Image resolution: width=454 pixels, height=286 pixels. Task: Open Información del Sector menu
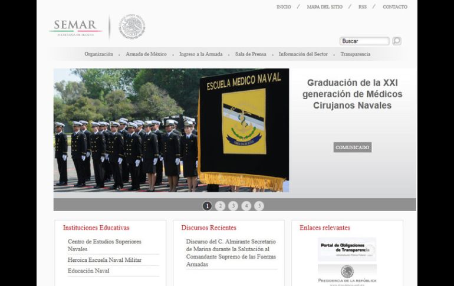[303, 54]
